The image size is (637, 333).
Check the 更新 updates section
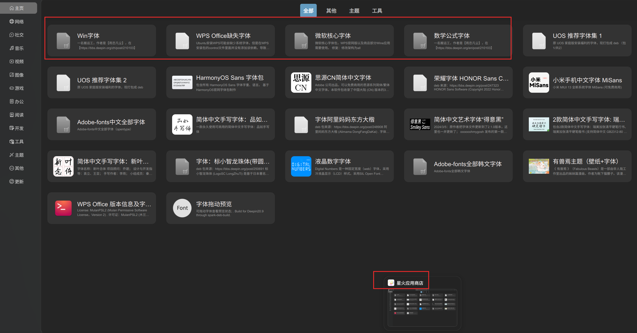coord(17,182)
